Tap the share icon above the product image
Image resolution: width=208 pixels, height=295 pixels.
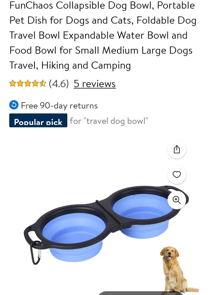coord(177,149)
